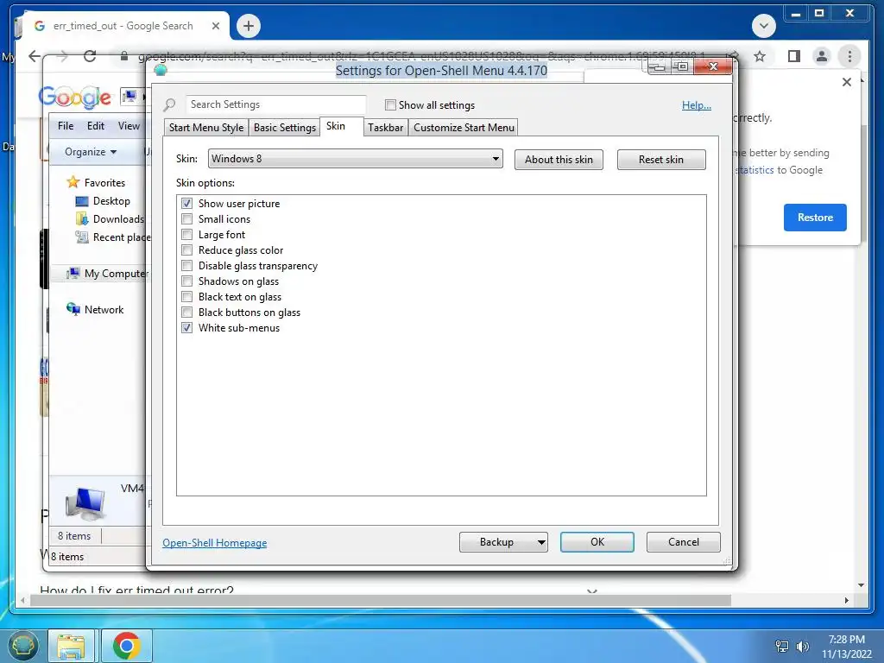Open Chrome side panel icon
This screenshot has height=663, width=884.
click(794, 56)
